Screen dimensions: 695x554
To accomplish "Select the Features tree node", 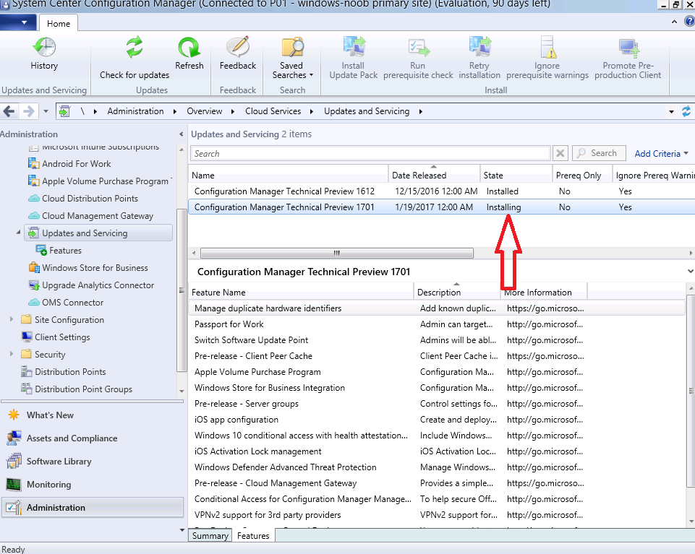I will click(x=65, y=251).
